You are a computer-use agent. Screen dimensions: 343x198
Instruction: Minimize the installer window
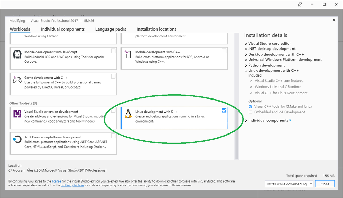pos(312,4)
